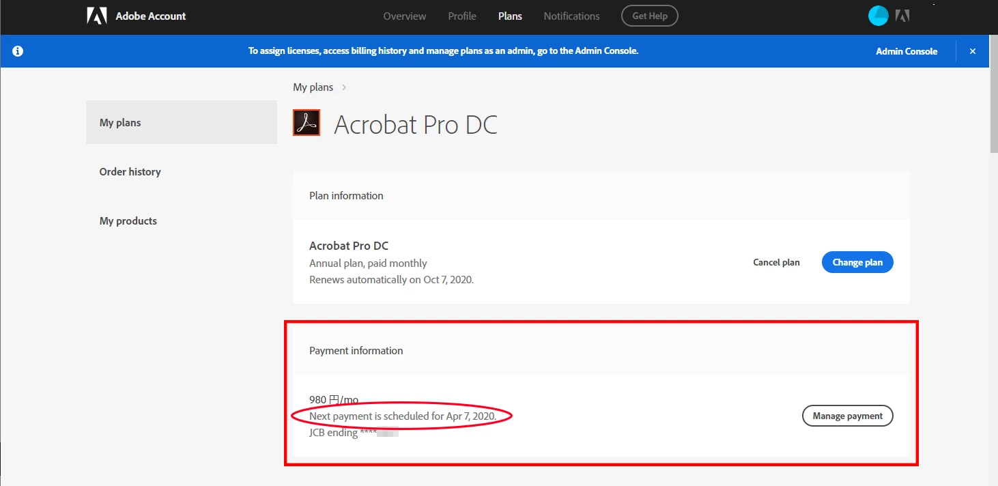Click the Manage payment button
Viewport: 998px width, 486px height.
[x=847, y=416]
